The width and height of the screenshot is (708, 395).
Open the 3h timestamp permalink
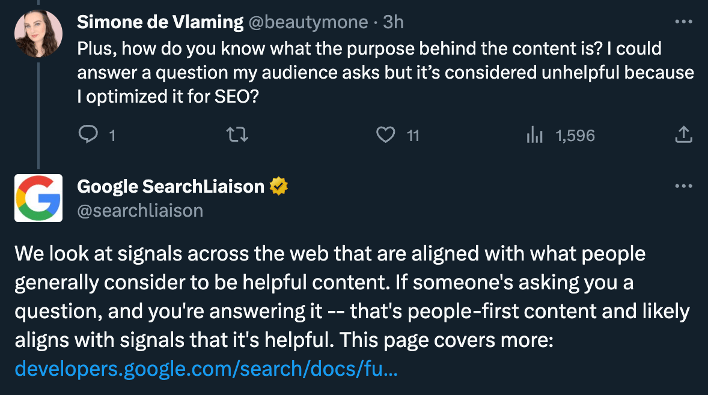click(x=393, y=22)
